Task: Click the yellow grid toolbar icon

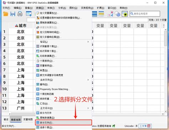Action: (101, 14)
